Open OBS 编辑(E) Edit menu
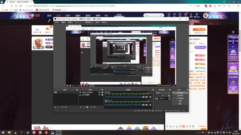The height and width of the screenshot is (135, 241). [64, 22]
